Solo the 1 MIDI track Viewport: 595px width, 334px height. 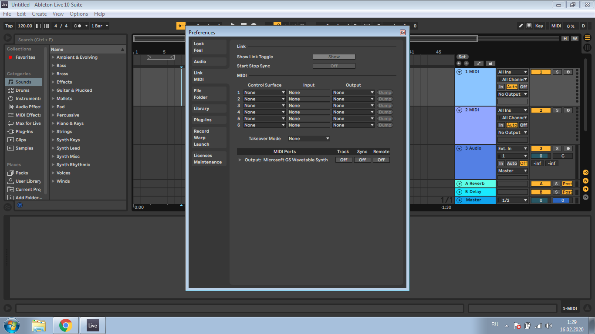coord(557,72)
